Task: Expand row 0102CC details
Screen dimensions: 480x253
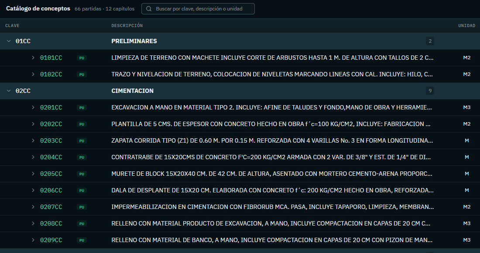Action: (33, 74)
